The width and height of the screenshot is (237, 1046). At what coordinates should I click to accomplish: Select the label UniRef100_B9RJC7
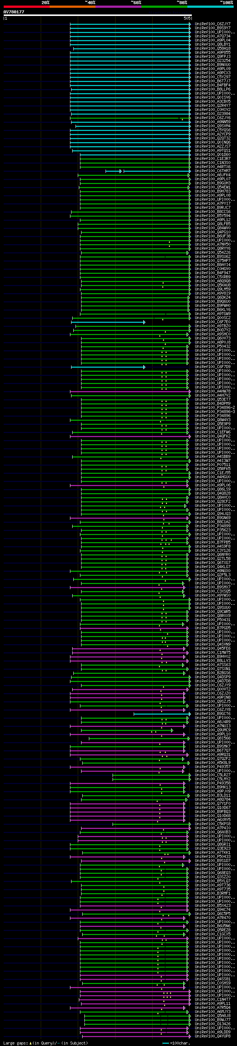(213, 207)
